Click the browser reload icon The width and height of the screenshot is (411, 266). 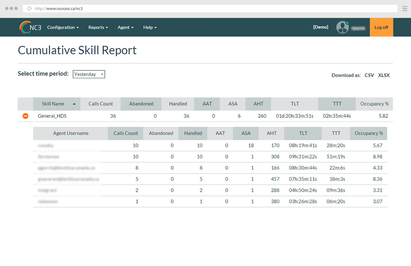pyautogui.click(x=29, y=8)
